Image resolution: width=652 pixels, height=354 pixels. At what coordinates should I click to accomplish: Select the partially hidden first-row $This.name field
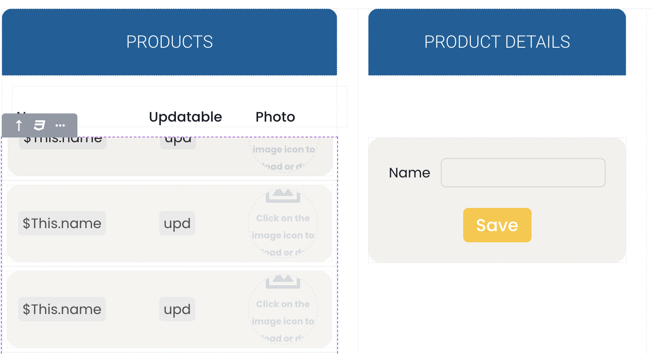point(63,142)
